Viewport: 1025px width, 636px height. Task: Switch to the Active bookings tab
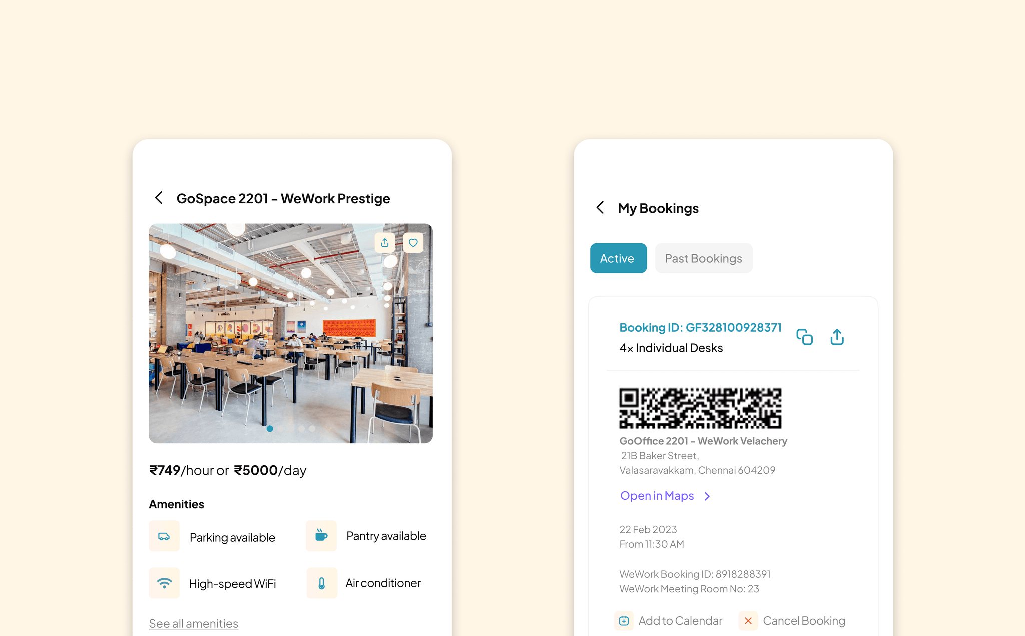[x=619, y=258]
